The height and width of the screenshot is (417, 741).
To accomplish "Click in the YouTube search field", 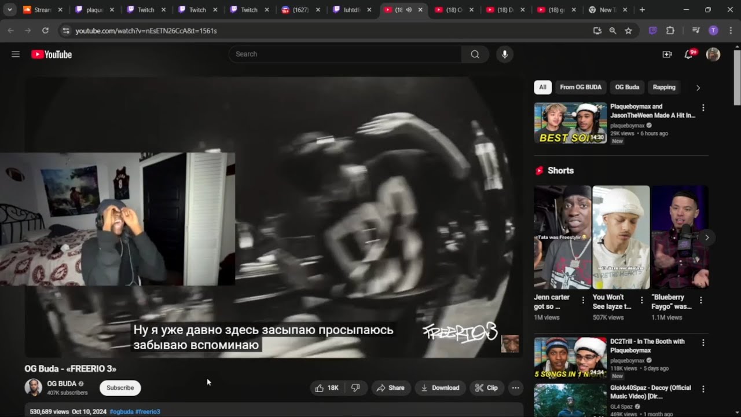I will coord(345,54).
